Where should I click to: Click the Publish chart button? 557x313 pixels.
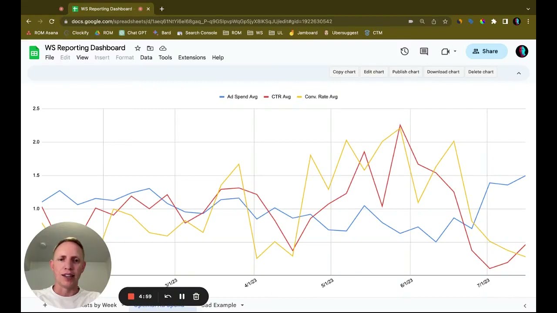coord(406,72)
